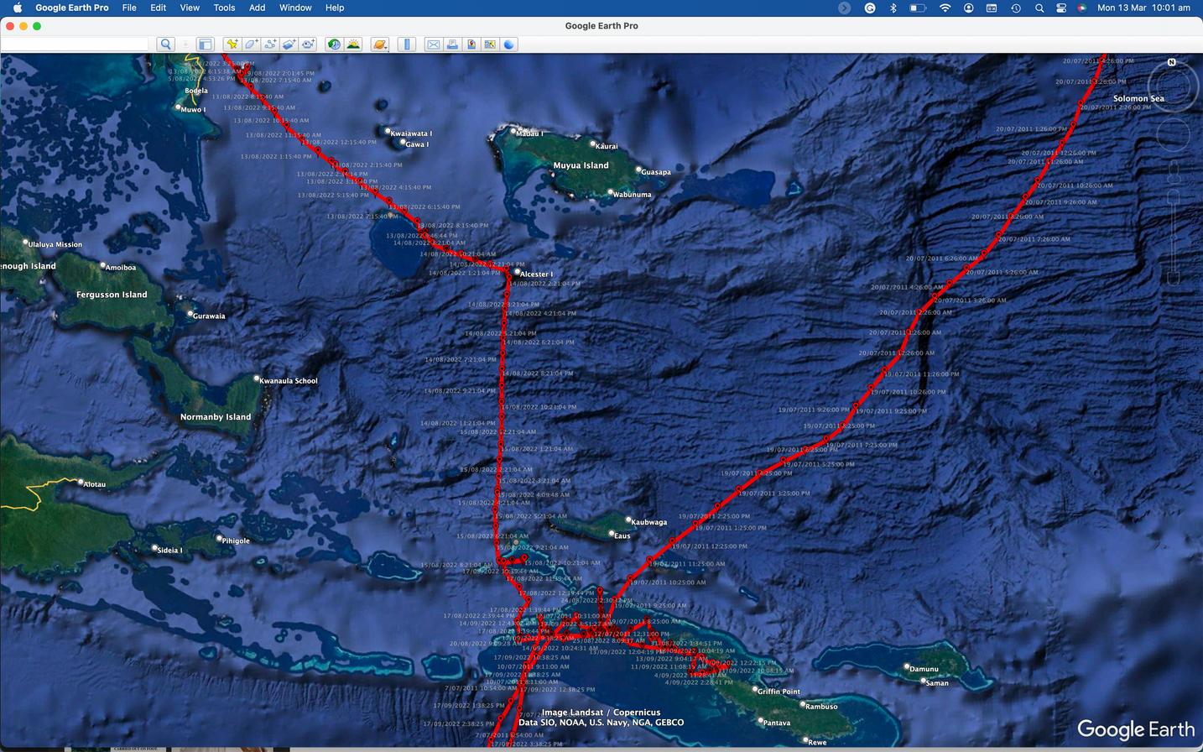Add a polygon with toolbar icon
1203x752 pixels.
tap(251, 44)
